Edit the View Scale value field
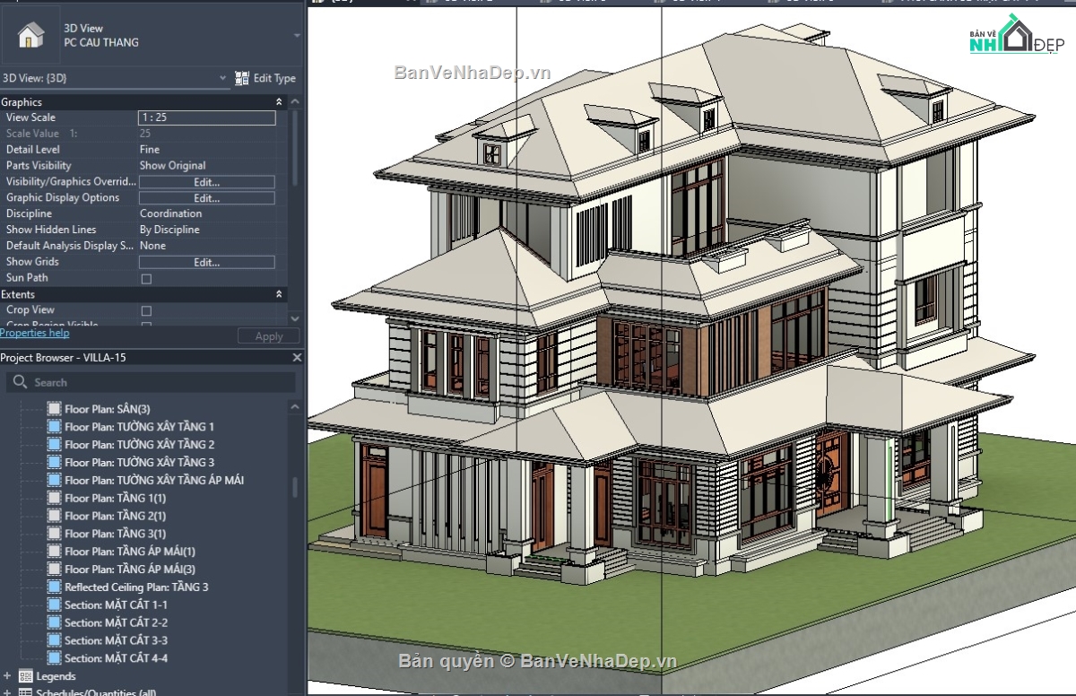This screenshot has width=1076, height=696. (x=206, y=117)
